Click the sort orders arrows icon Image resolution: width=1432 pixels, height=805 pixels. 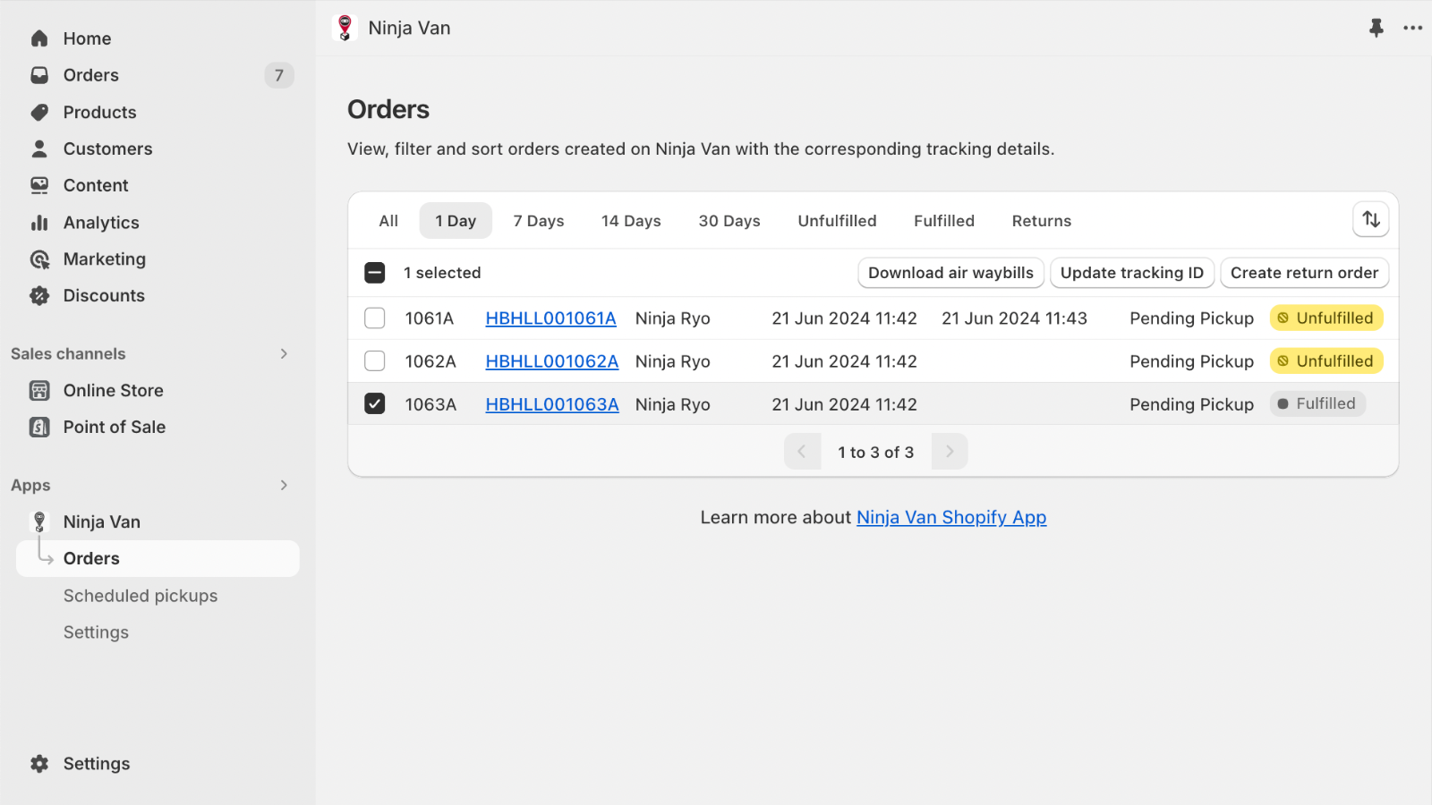(1370, 219)
